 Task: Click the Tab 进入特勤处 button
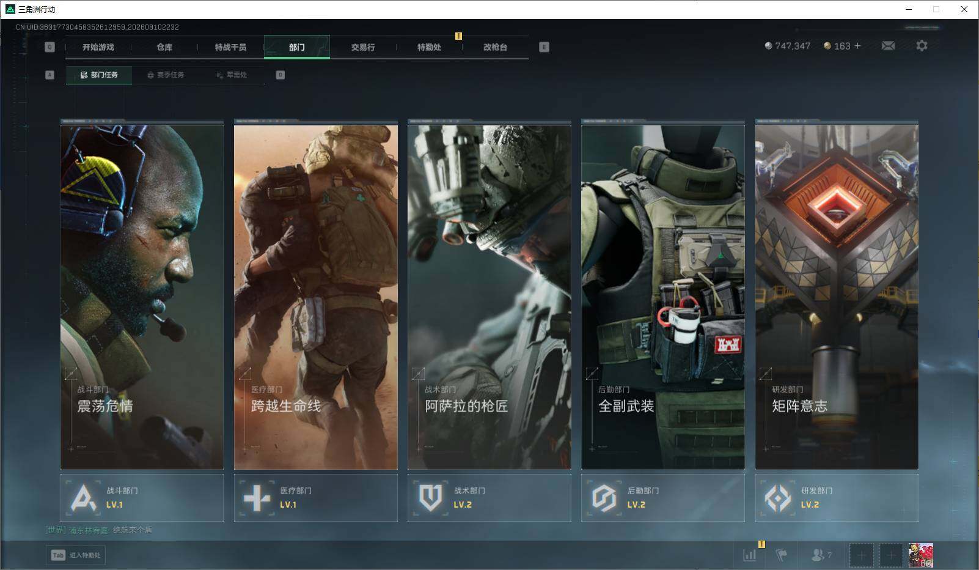(x=76, y=555)
